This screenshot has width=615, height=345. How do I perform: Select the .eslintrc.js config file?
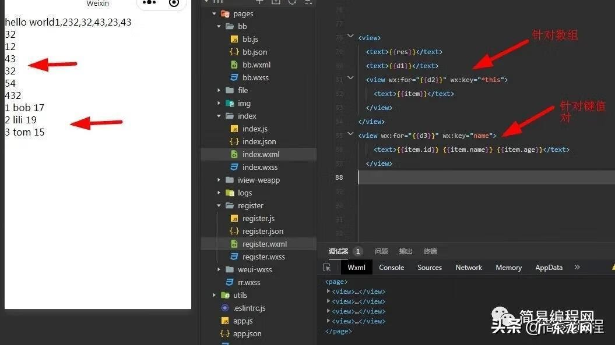tap(249, 308)
